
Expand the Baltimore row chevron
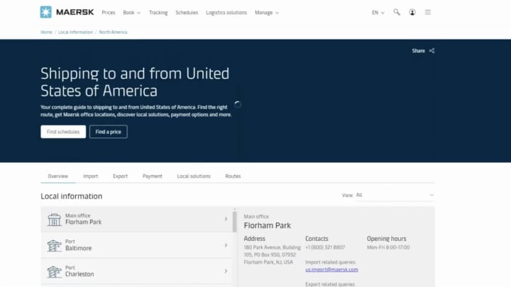[x=226, y=245]
